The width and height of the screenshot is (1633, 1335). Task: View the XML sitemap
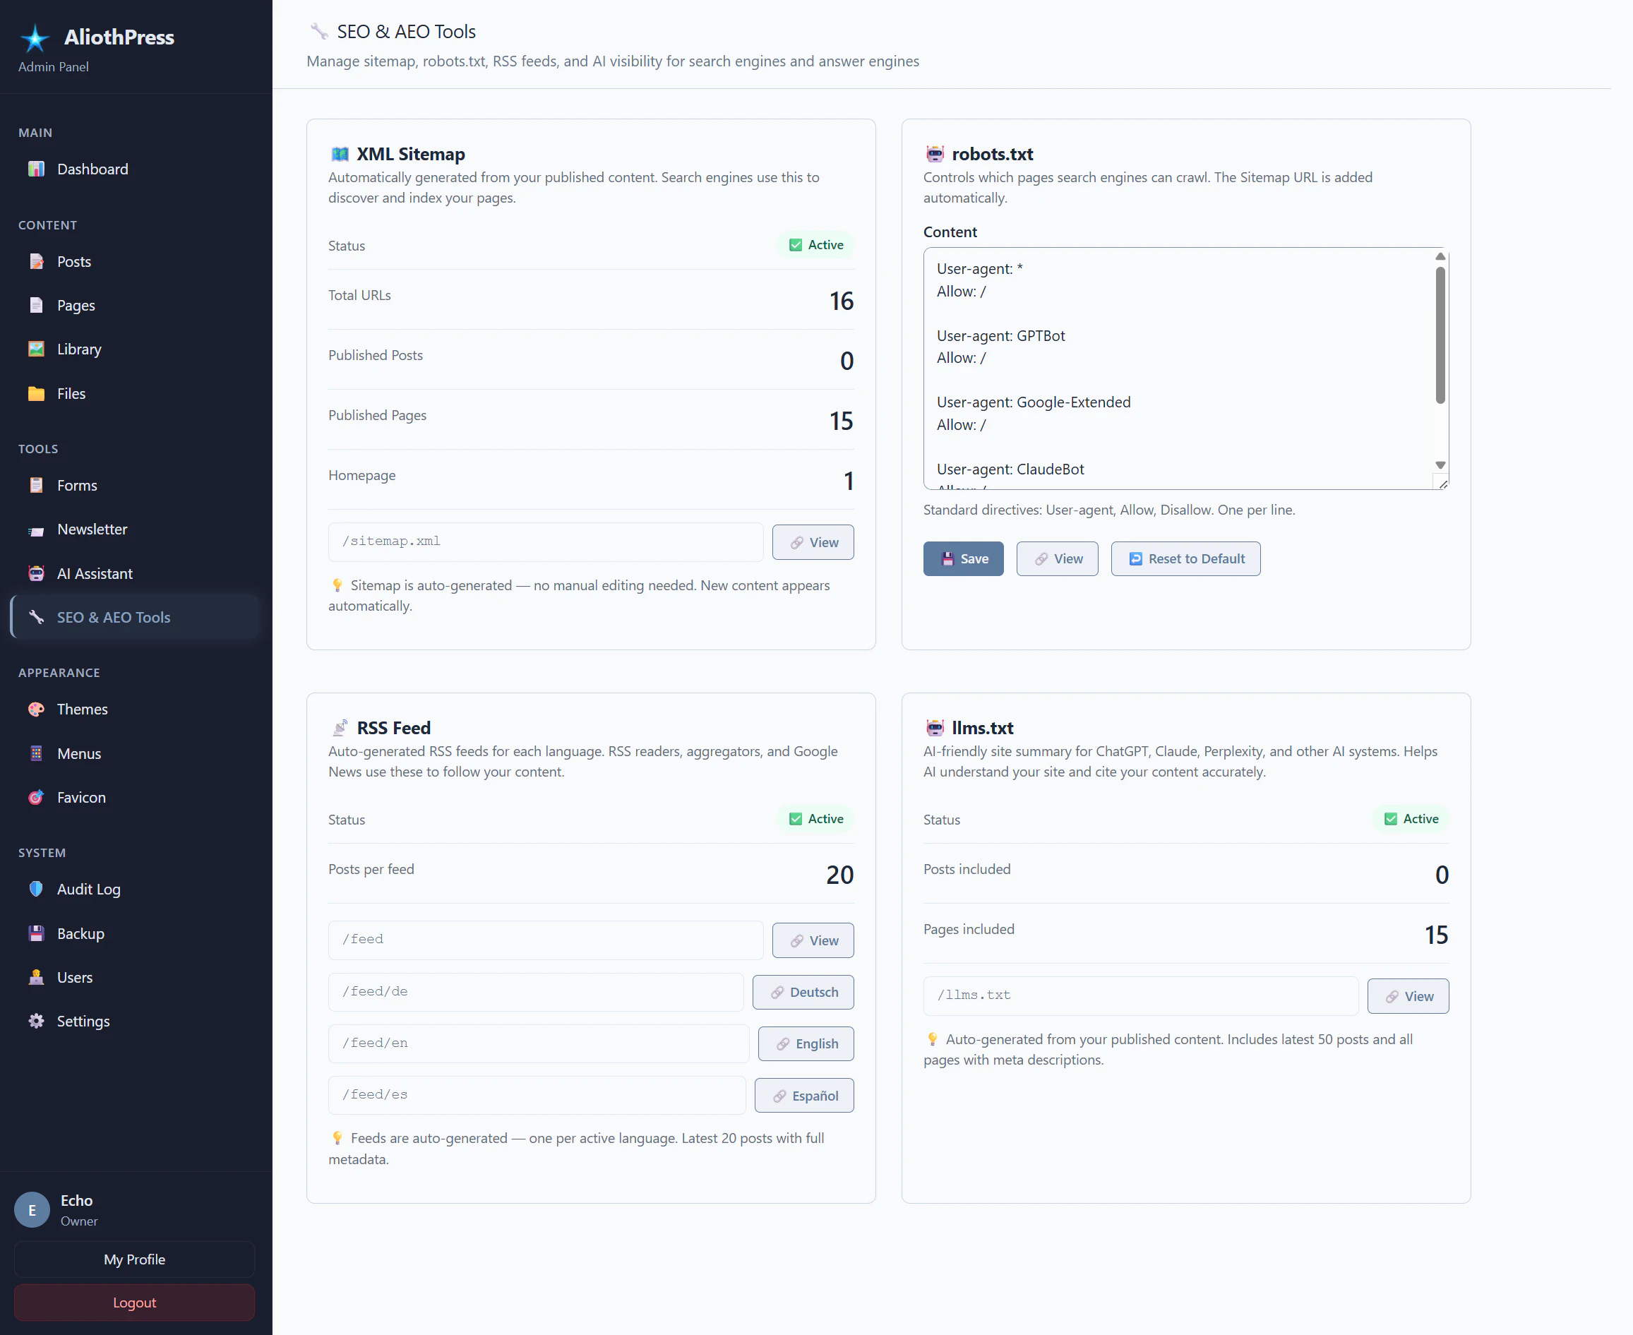click(813, 542)
